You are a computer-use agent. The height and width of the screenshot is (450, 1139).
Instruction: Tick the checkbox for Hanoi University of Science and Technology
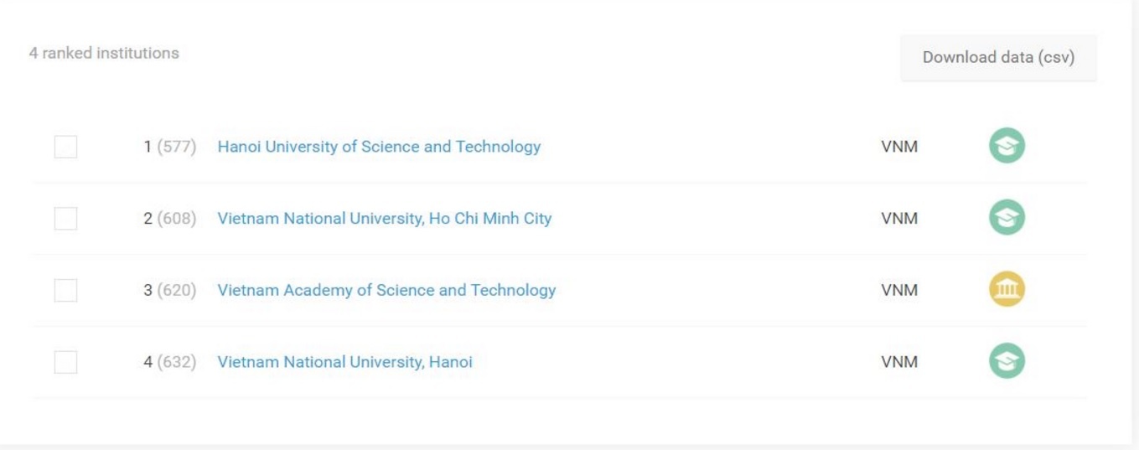pyautogui.click(x=65, y=147)
